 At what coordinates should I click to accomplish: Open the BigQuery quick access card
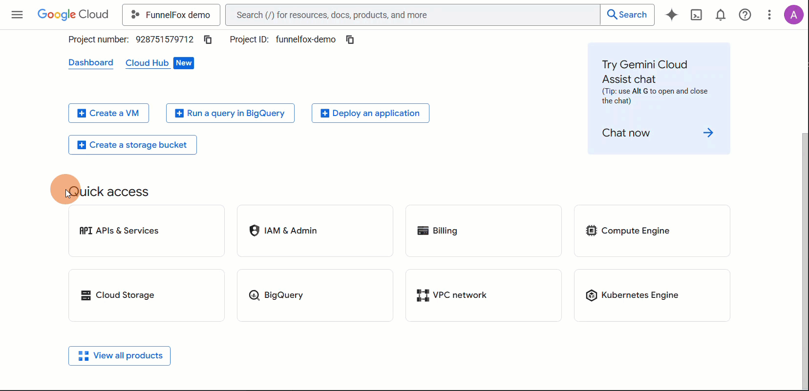(x=315, y=295)
